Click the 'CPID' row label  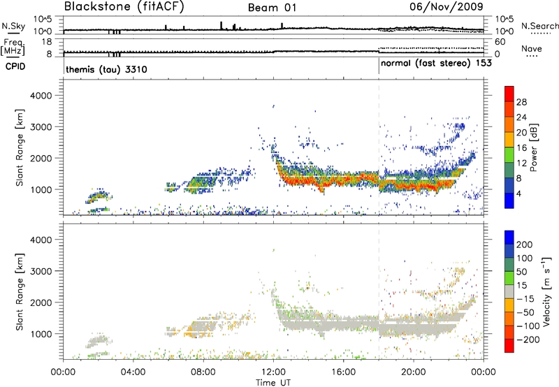15,66
